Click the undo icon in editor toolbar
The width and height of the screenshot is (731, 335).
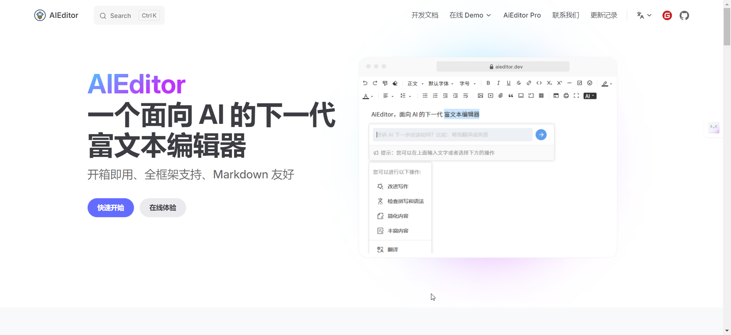365,83
